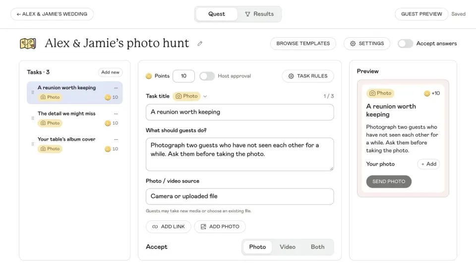The height and width of the screenshot is (268, 476).
Task: Click drag handle of 'Your table's album cover'
Action: [33, 144]
